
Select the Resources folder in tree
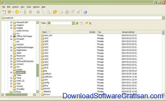point(21,56)
